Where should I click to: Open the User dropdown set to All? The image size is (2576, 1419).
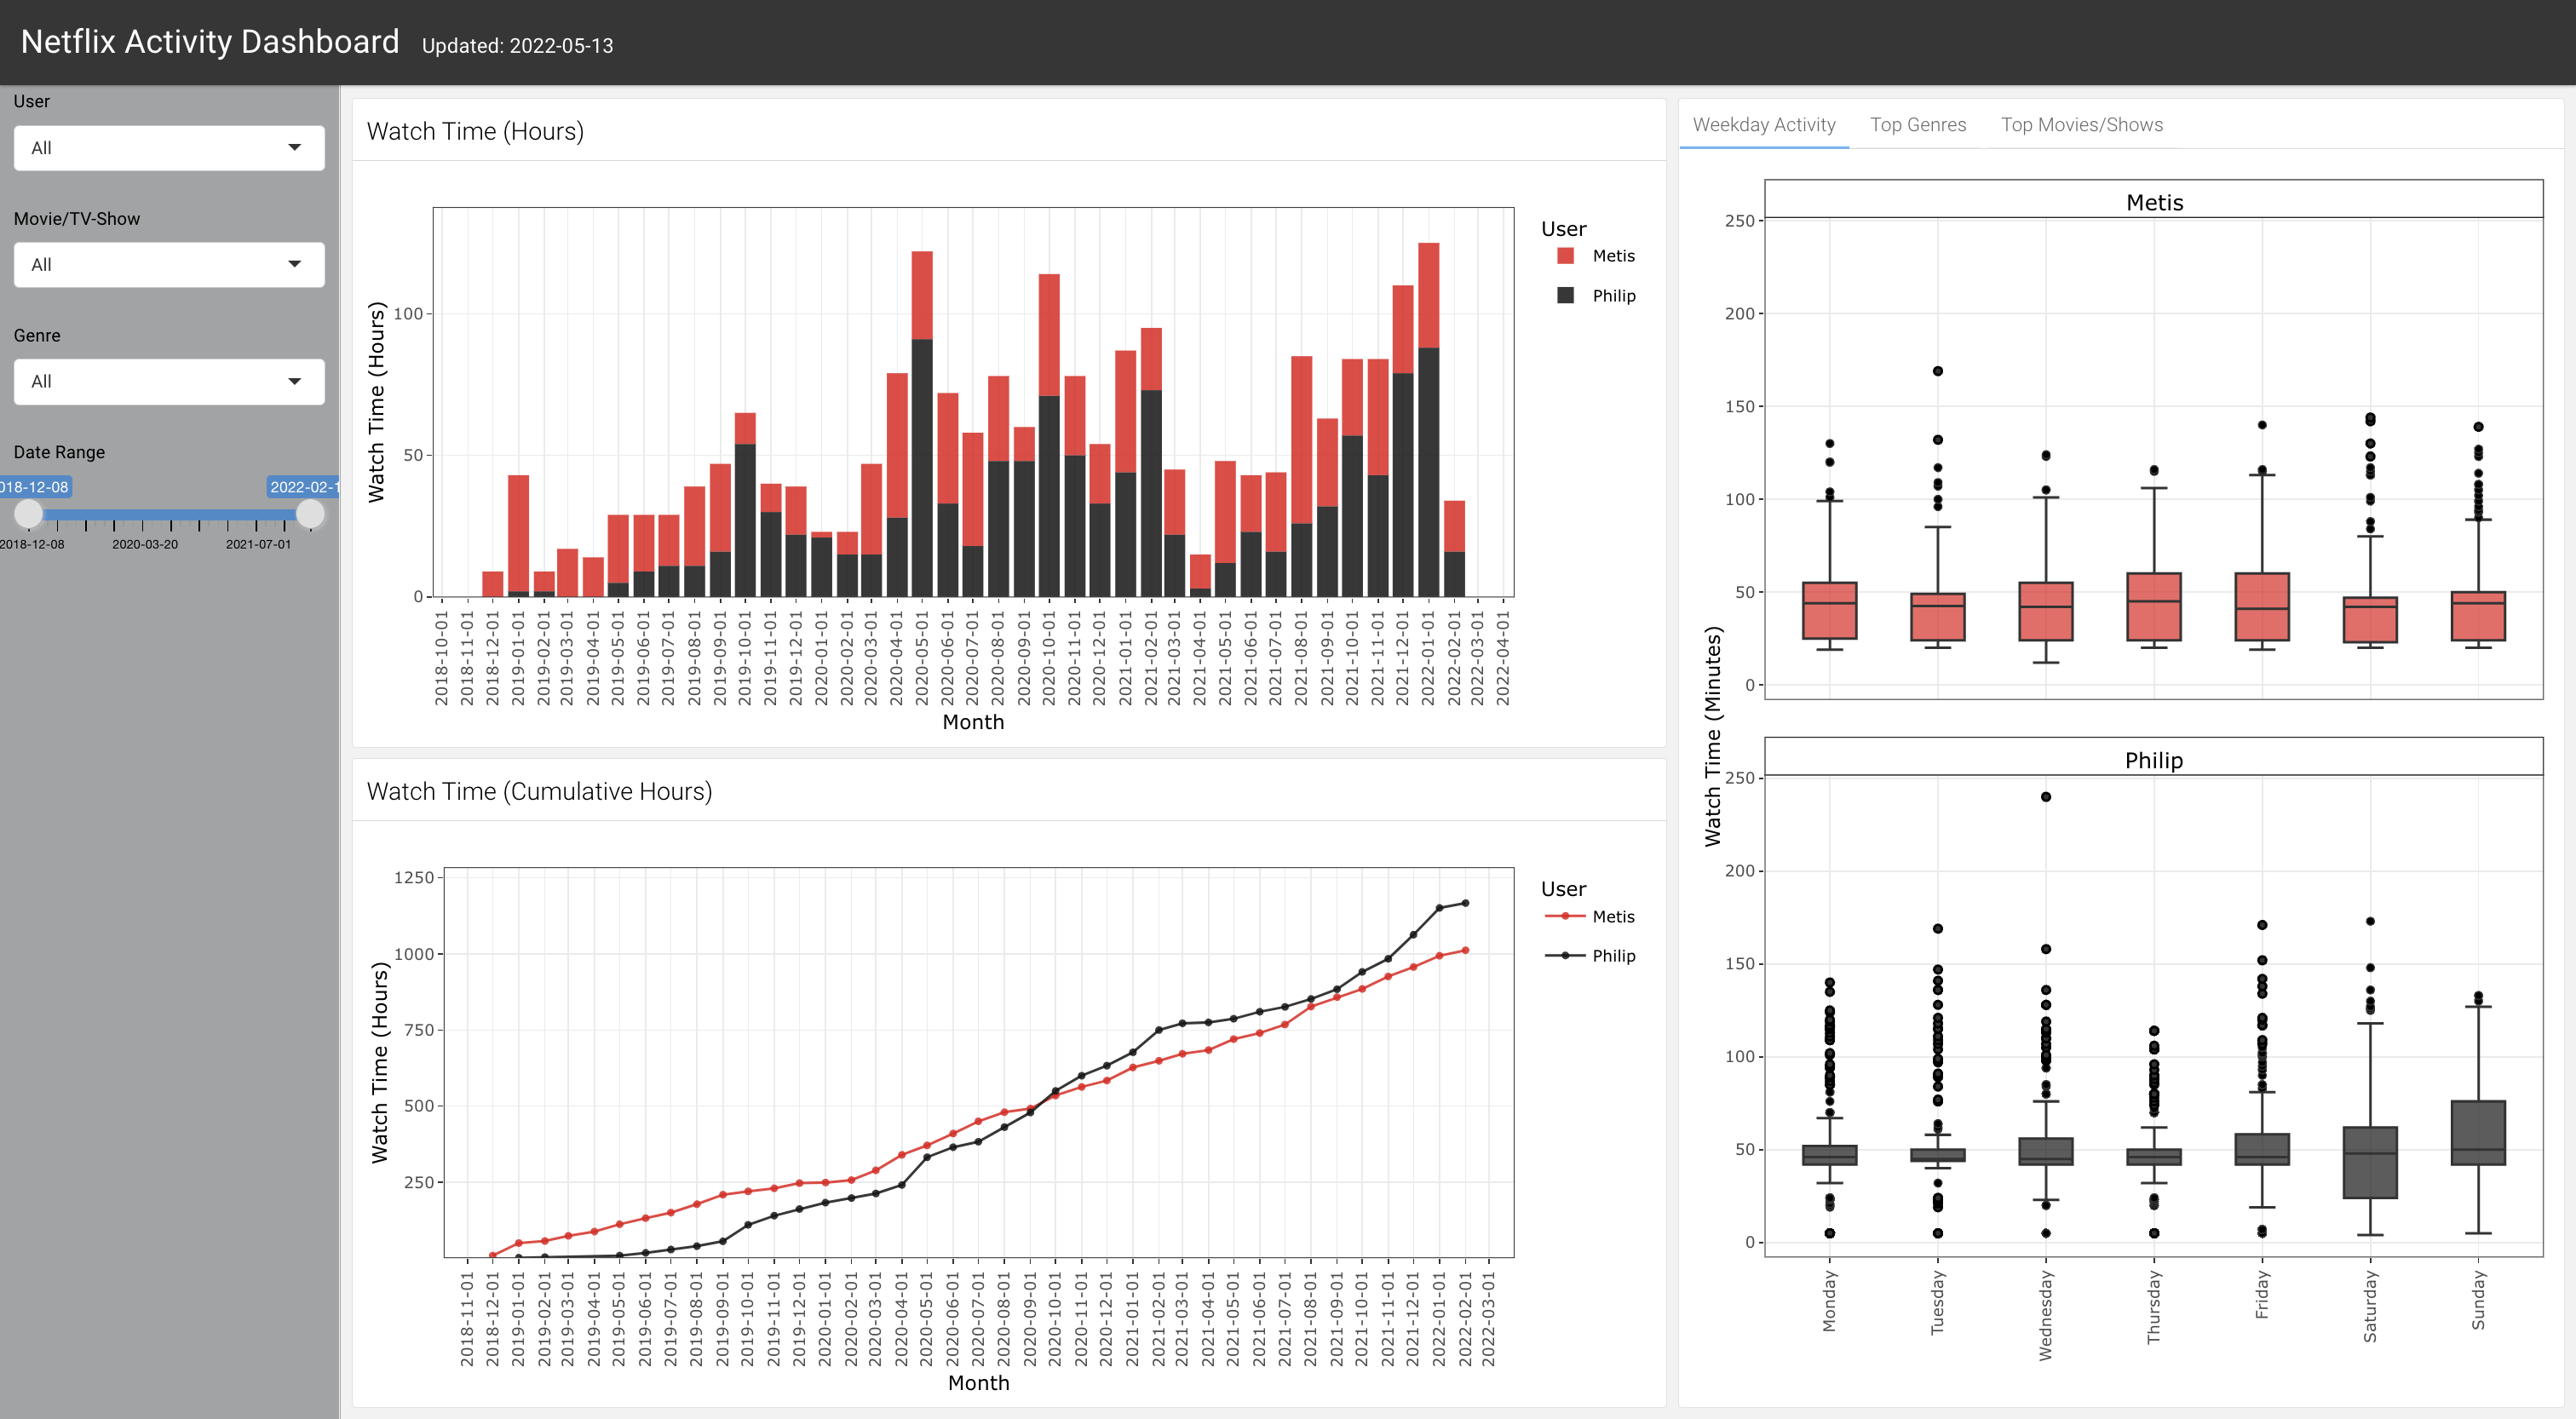coord(169,148)
